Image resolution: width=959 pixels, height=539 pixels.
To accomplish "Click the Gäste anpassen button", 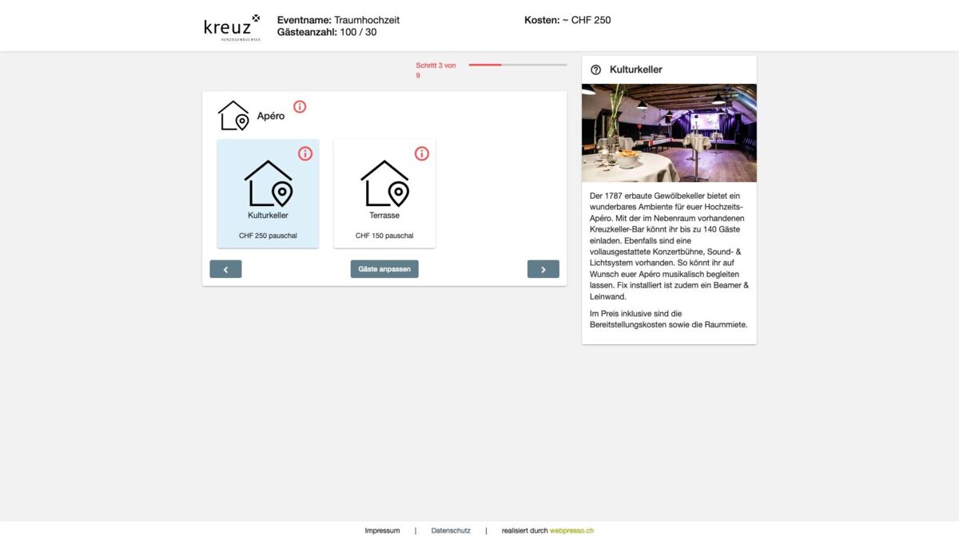I will click(384, 269).
